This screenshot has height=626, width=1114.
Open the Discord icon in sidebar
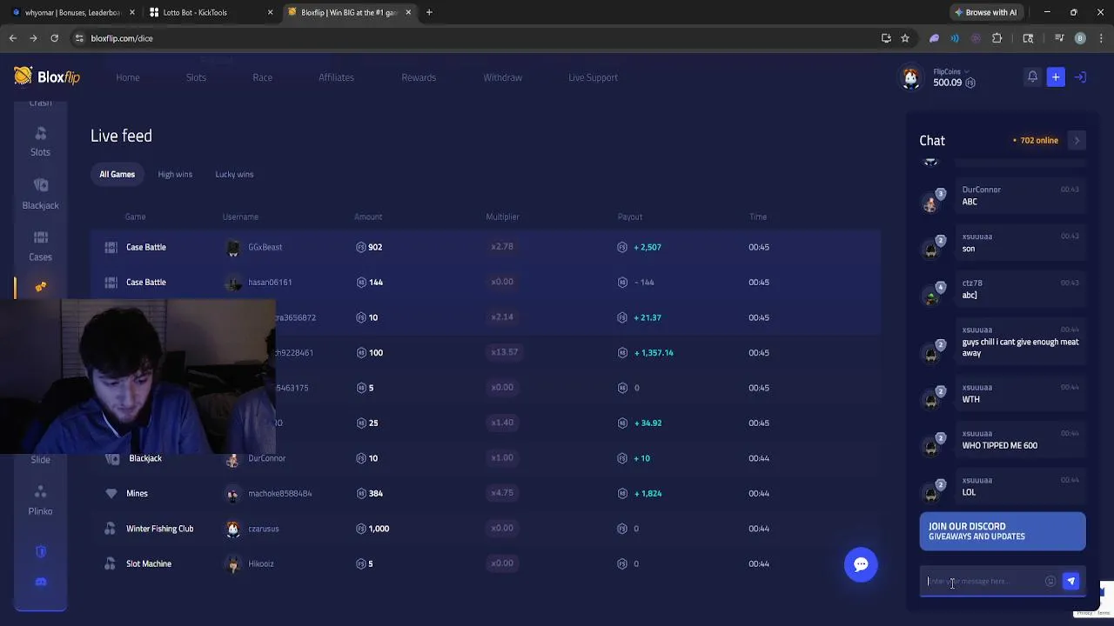pos(40,582)
